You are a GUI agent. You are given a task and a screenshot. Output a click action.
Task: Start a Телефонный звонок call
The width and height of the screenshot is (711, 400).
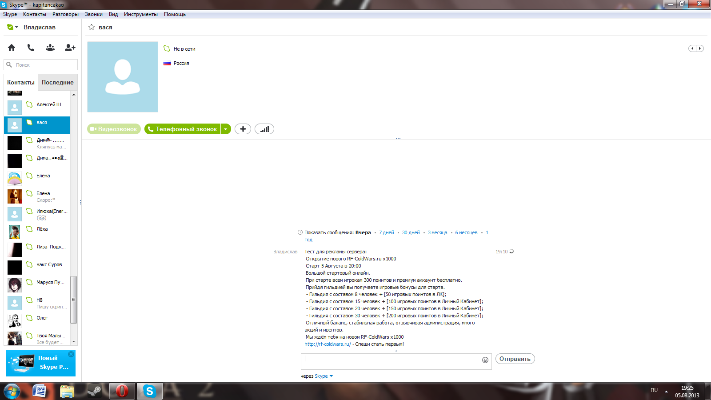click(x=182, y=129)
